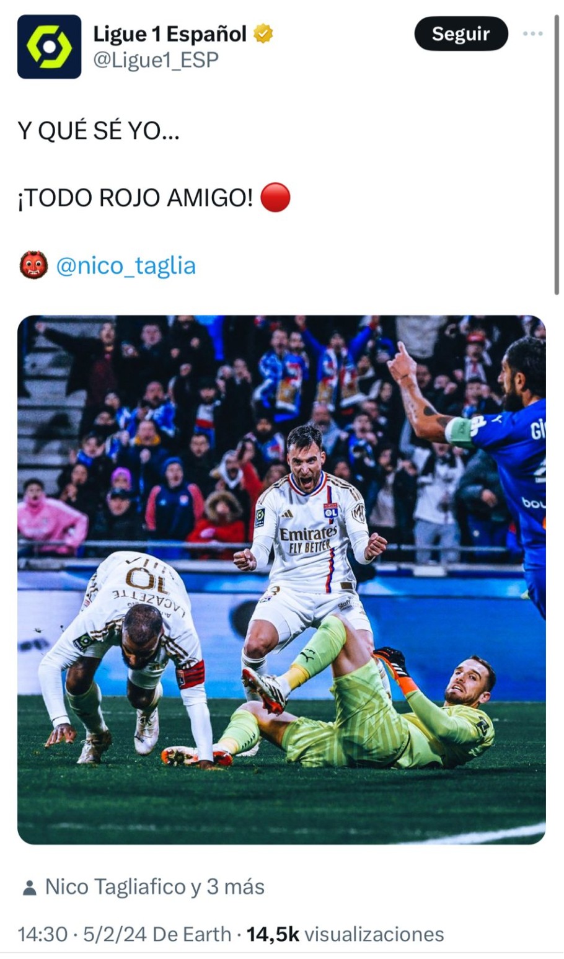Open the @Ligue1_ESP handle
The image size is (564, 959).
(x=156, y=60)
